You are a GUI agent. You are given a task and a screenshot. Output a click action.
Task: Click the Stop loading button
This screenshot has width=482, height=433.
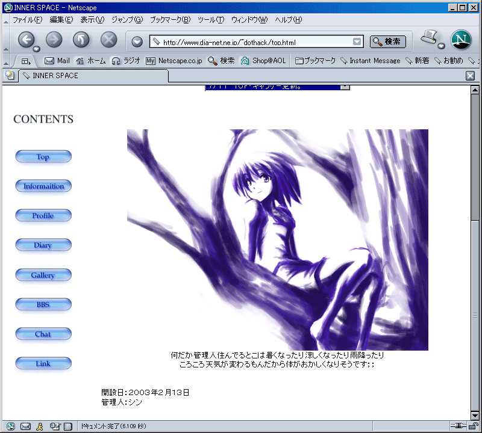coord(109,40)
